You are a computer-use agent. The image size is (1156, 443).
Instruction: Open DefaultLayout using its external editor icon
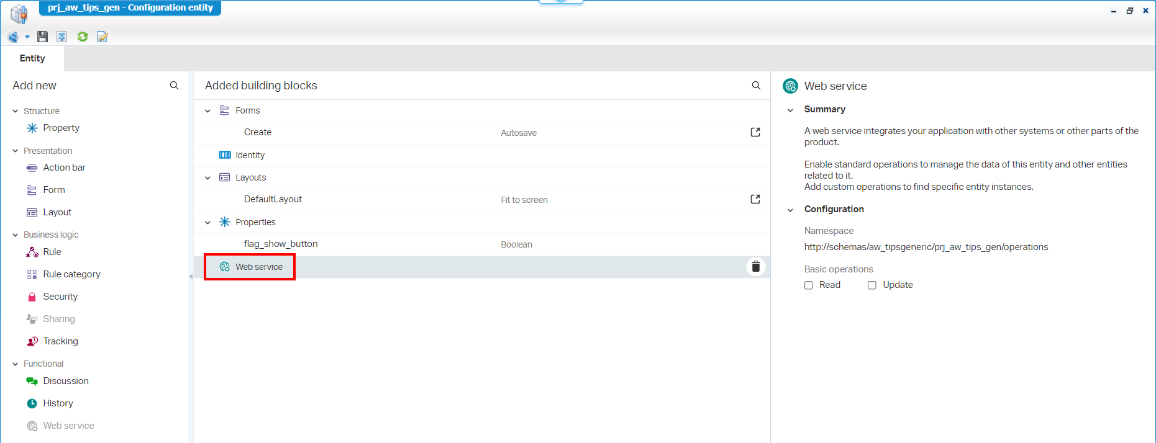[x=755, y=199]
